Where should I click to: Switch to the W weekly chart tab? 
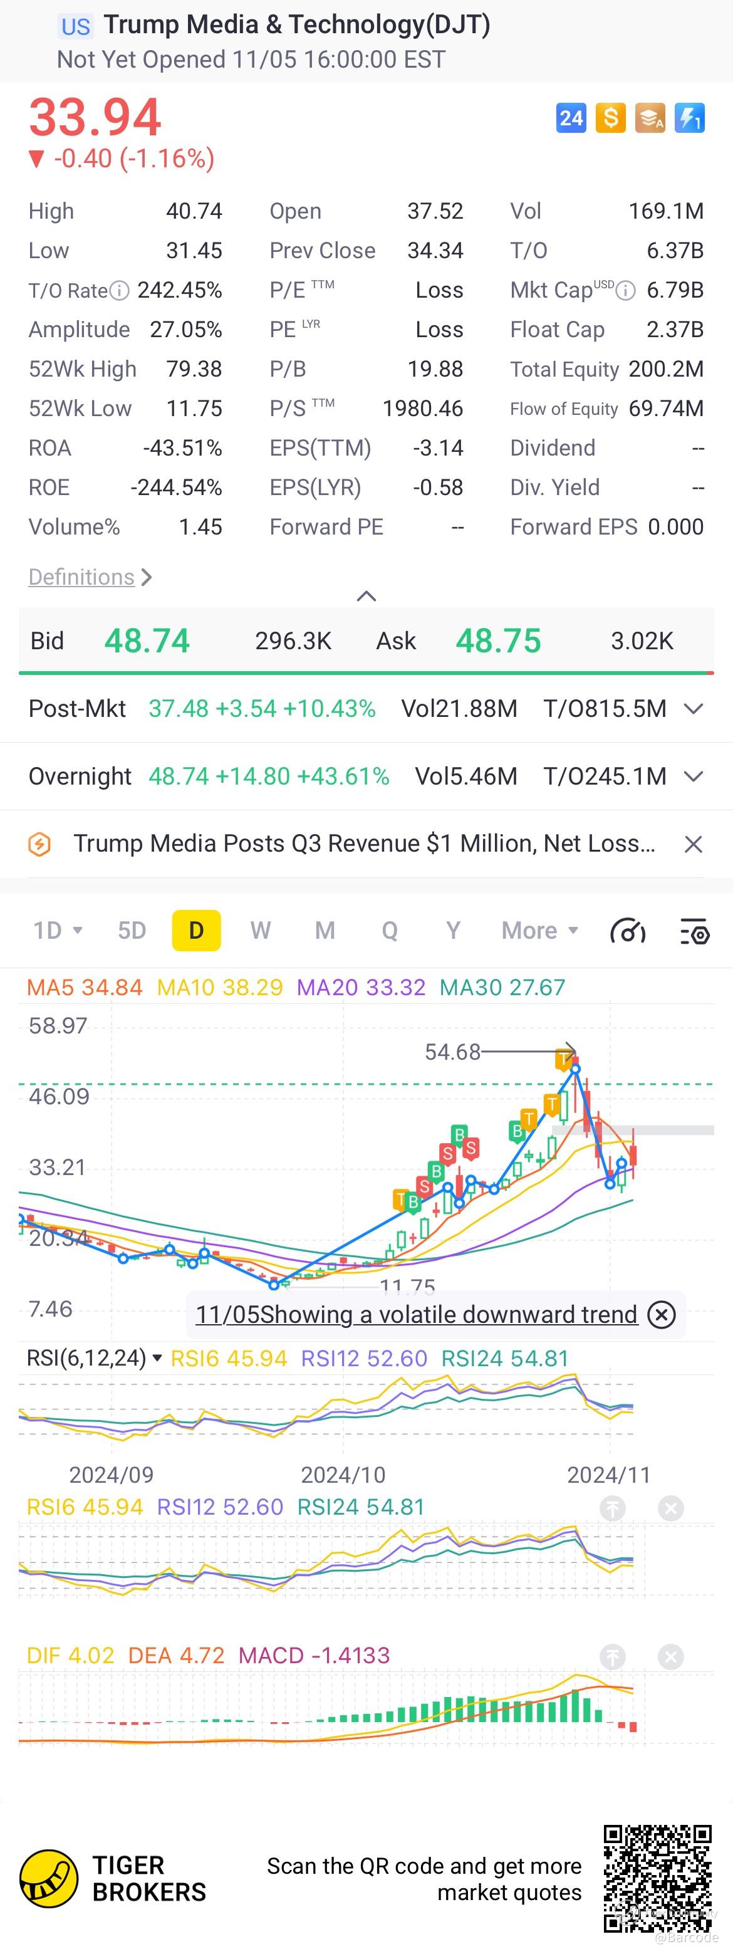click(x=260, y=931)
